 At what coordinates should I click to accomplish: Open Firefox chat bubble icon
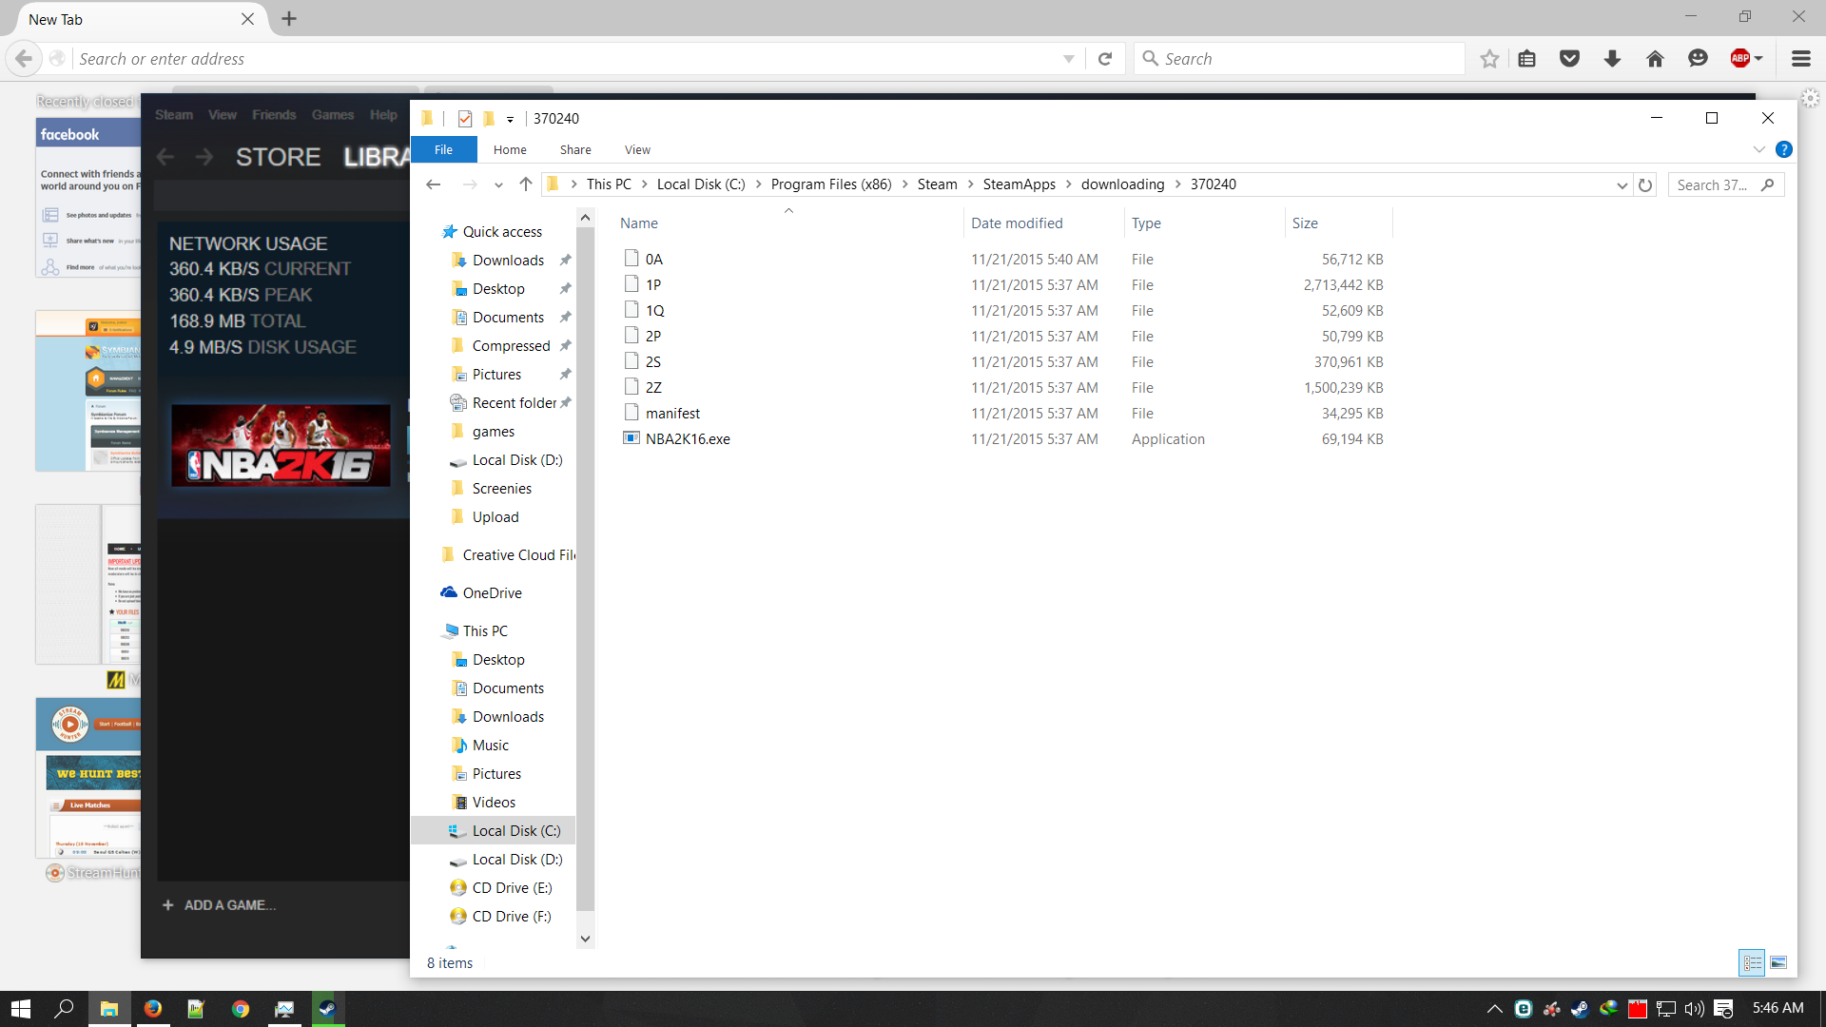pos(1698,59)
